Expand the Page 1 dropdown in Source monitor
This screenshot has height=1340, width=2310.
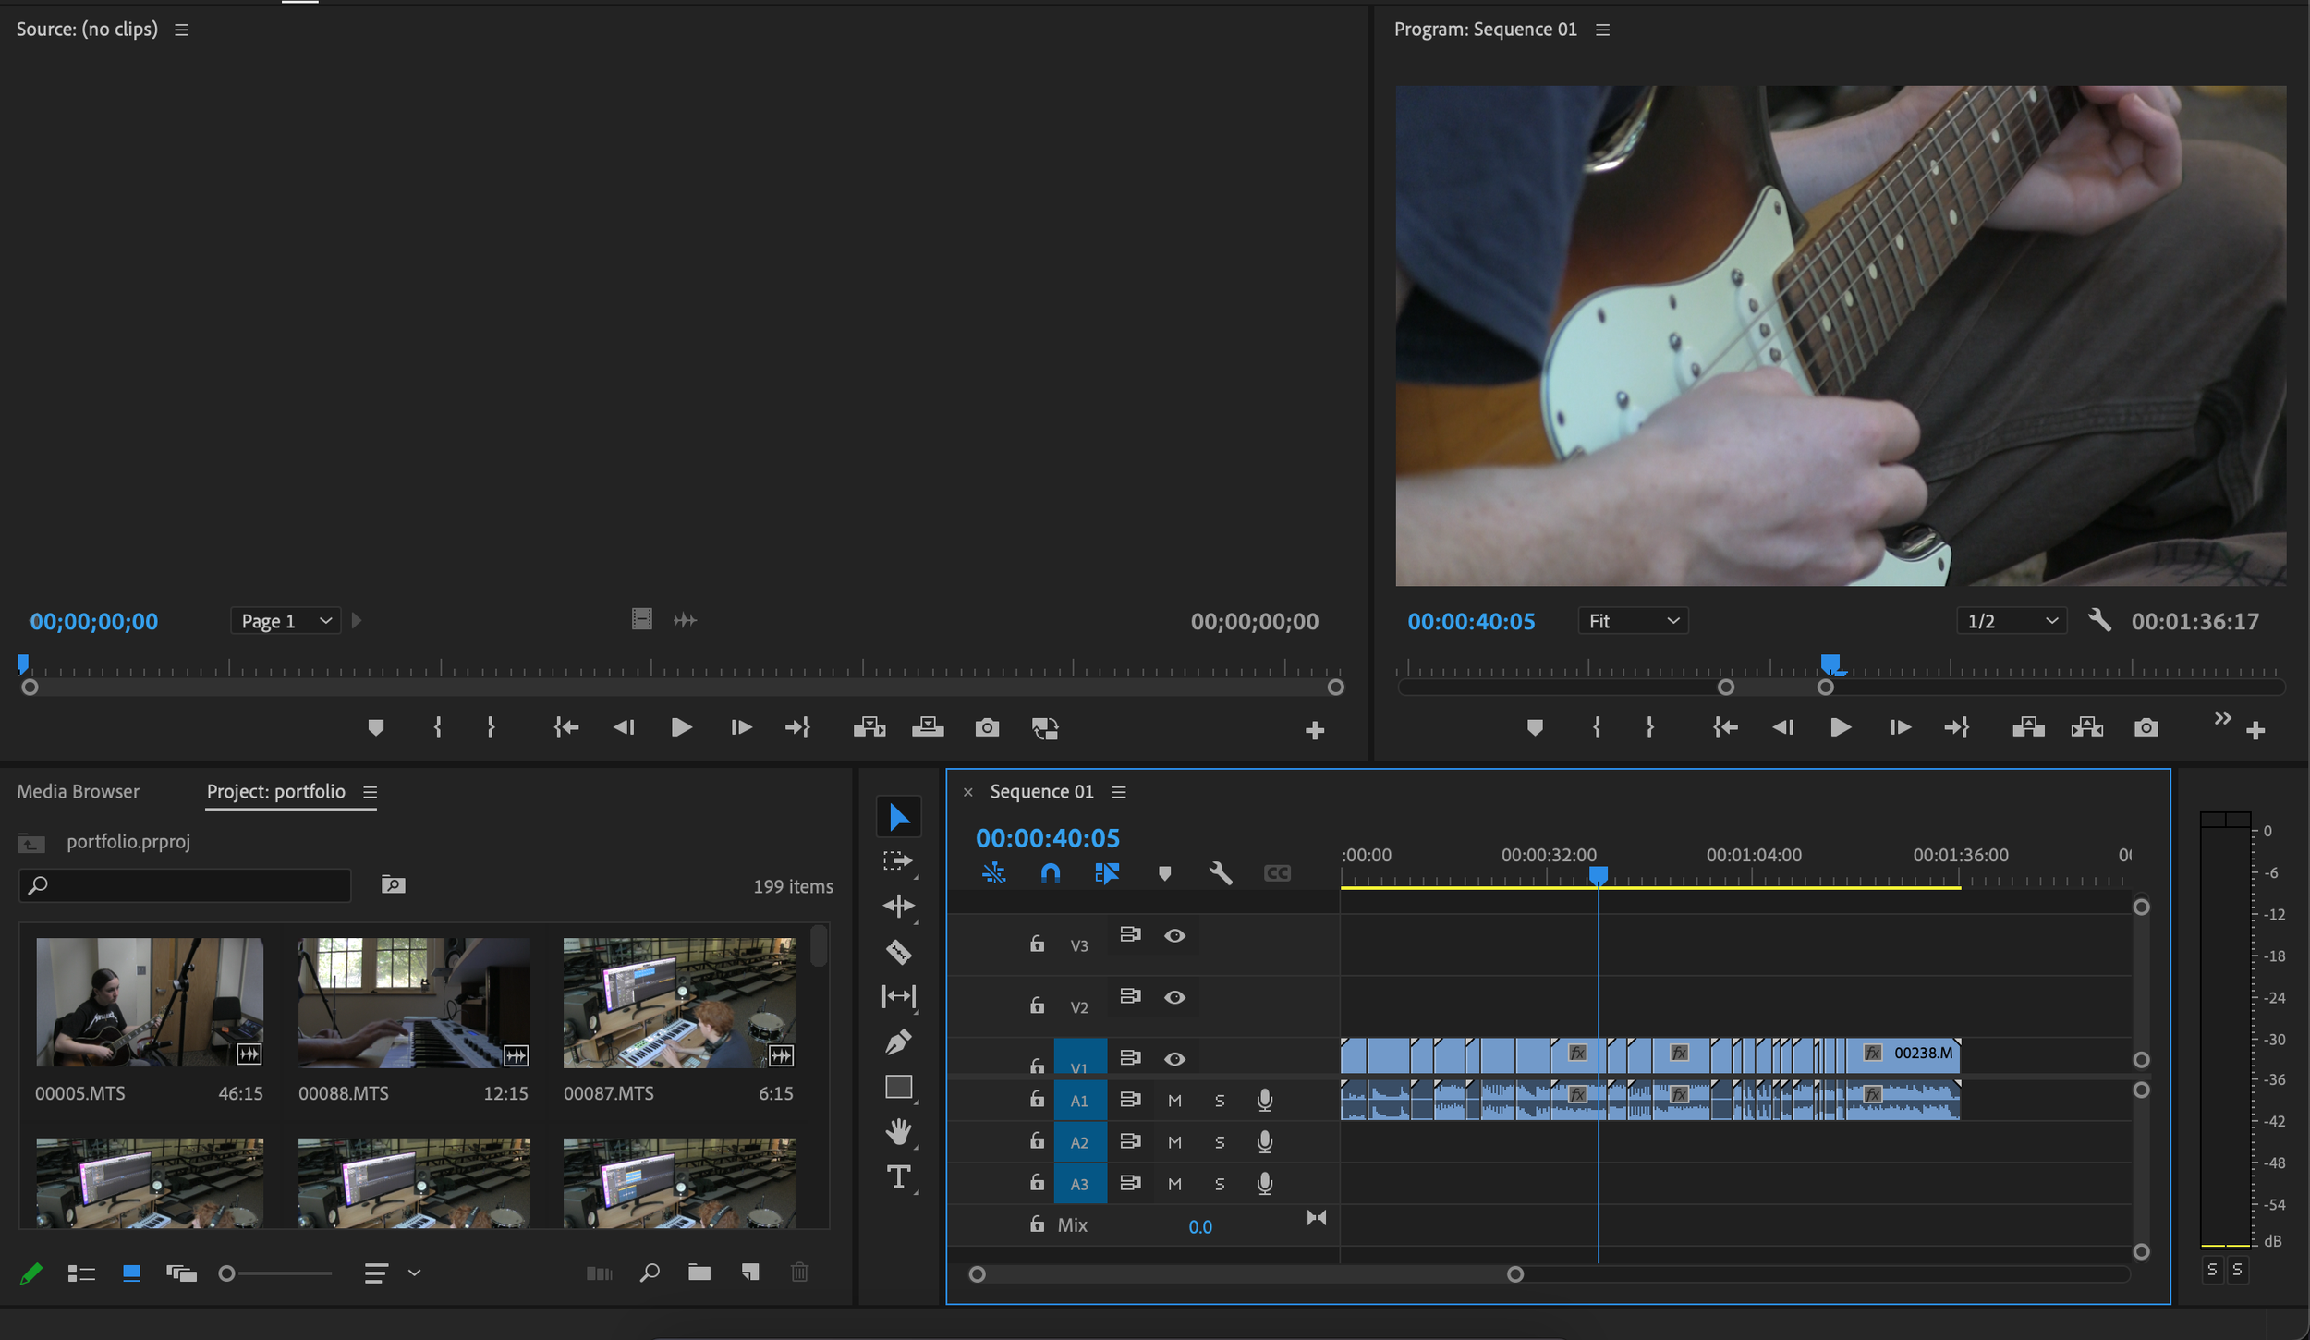pos(286,621)
